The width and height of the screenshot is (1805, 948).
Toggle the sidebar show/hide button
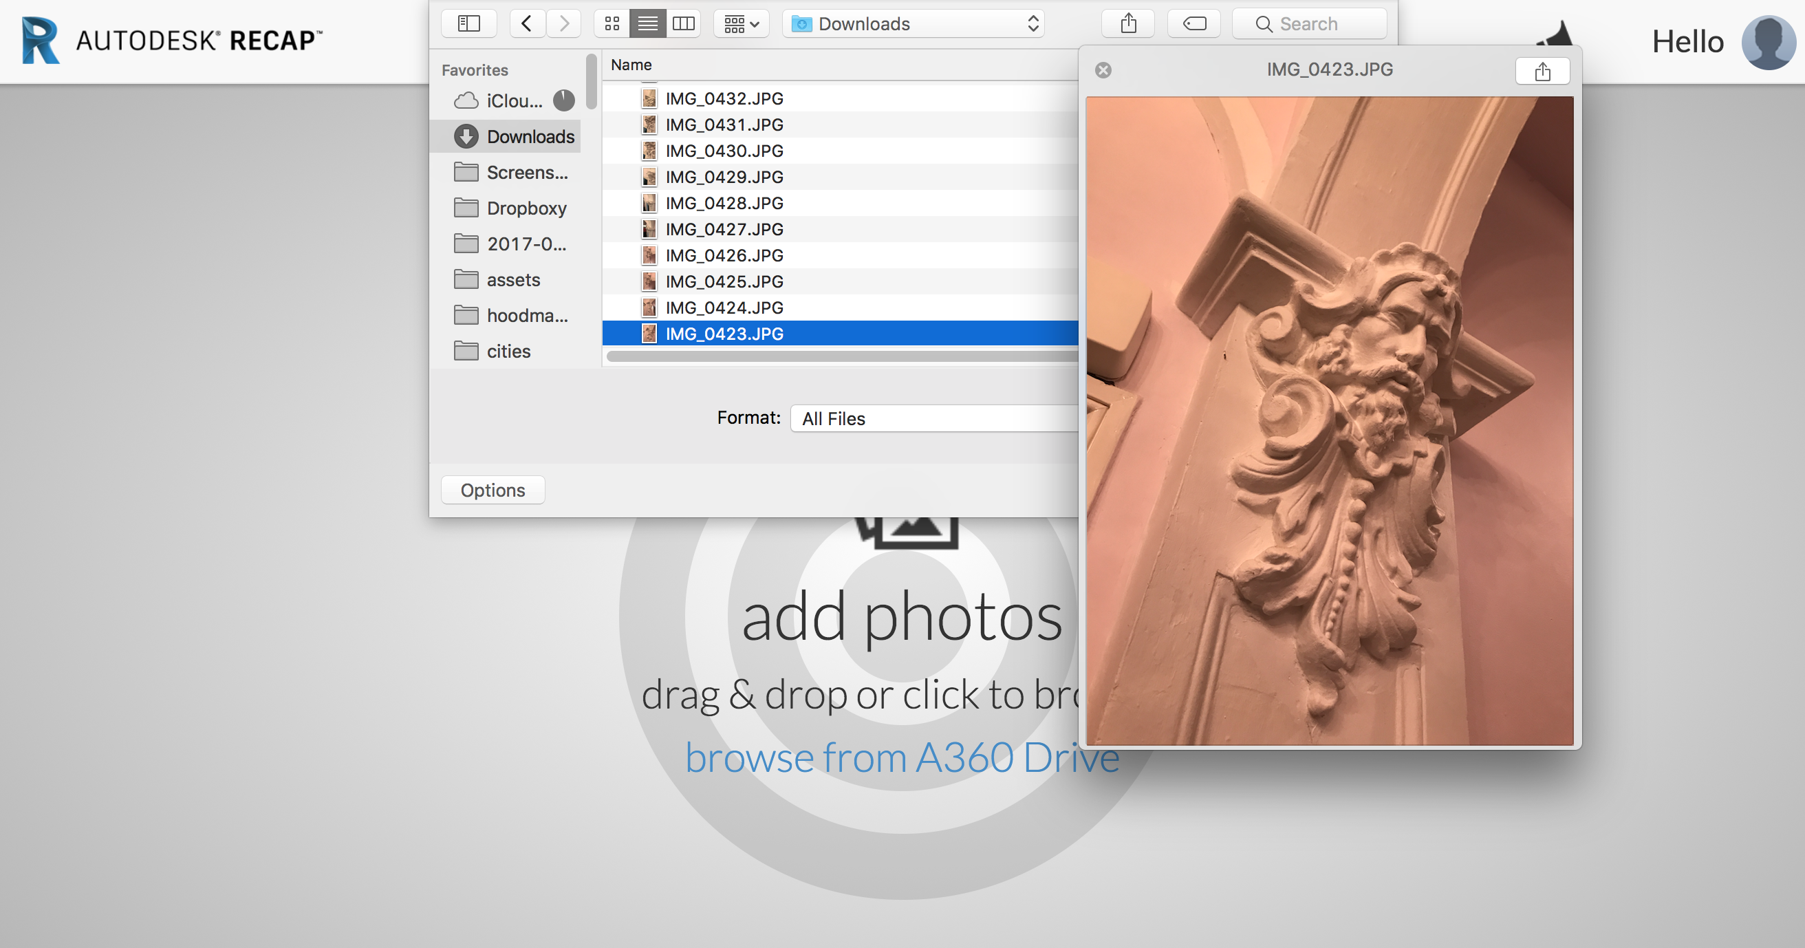coord(468,24)
